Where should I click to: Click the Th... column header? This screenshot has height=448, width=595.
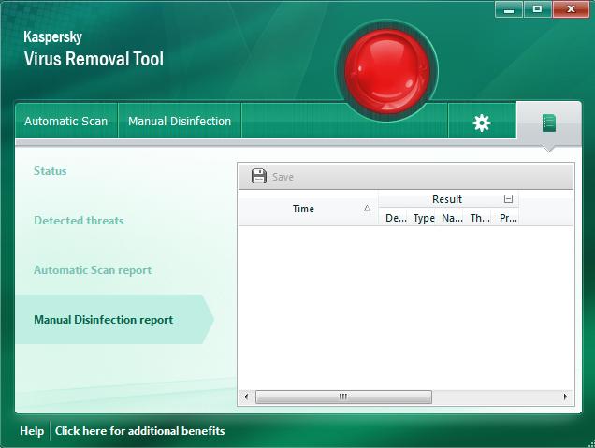[477, 218]
